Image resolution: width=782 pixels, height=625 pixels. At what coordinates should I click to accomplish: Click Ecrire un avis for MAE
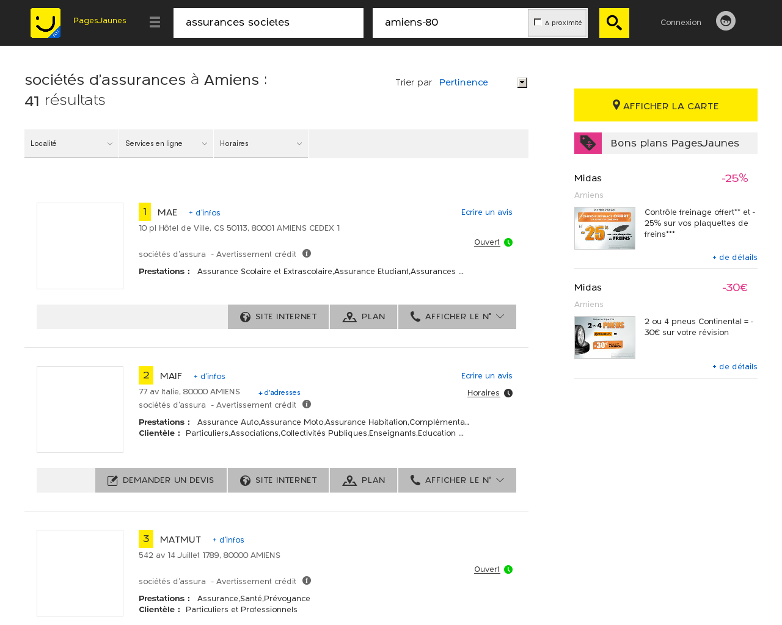tap(487, 212)
